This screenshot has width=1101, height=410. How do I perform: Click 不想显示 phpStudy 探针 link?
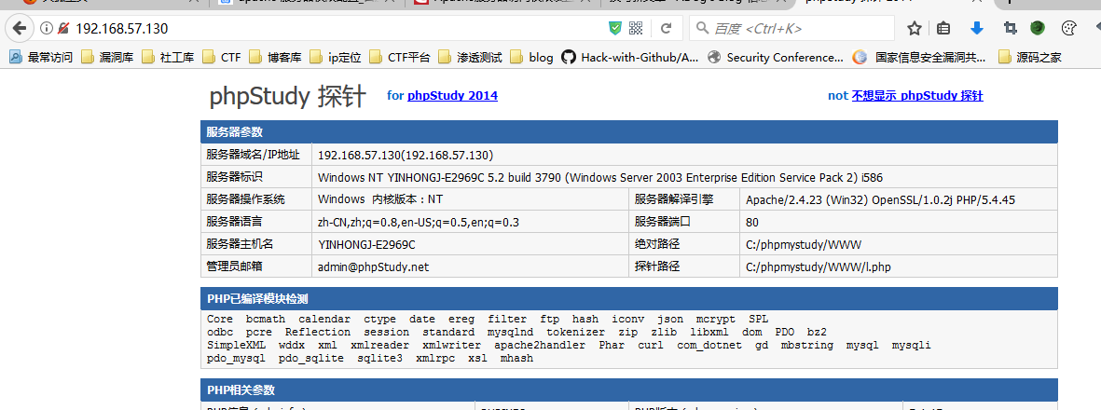pos(917,95)
